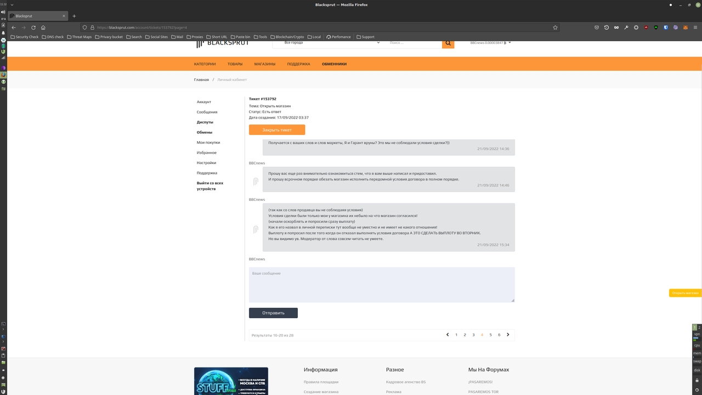Open the Blockchain/Crypto bookmarks folder
Viewport: 702px width, 395px height.
pos(287,37)
